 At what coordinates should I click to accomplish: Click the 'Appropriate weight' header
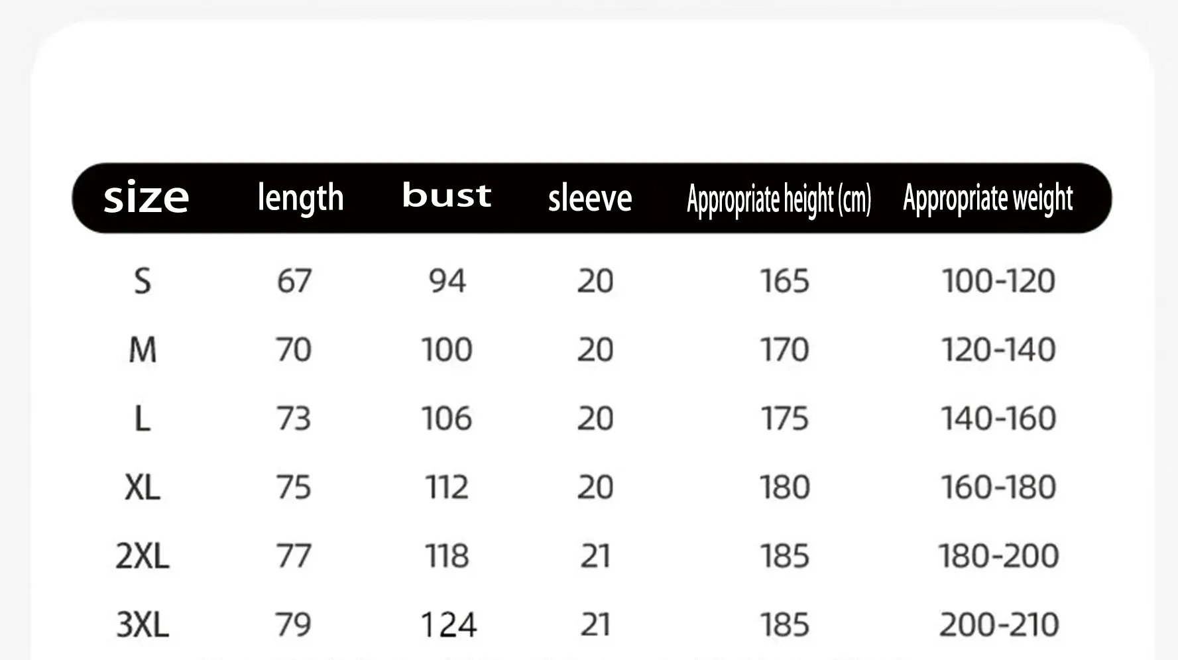point(988,198)
